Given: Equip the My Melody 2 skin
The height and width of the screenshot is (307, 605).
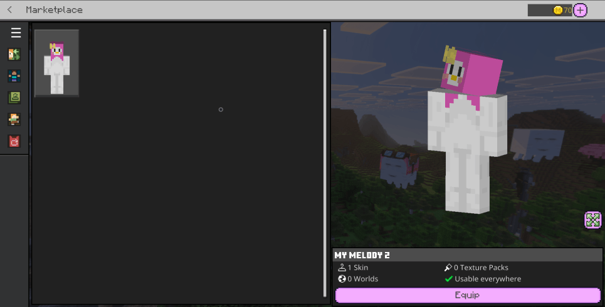Looking at the screenshot, I should pos(468,296).
